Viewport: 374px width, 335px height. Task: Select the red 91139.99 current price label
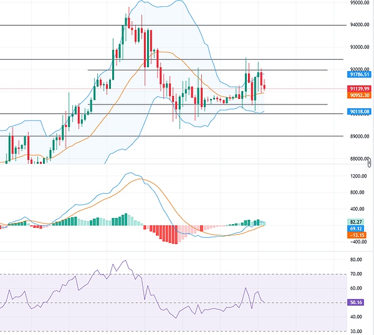point(361,89)
